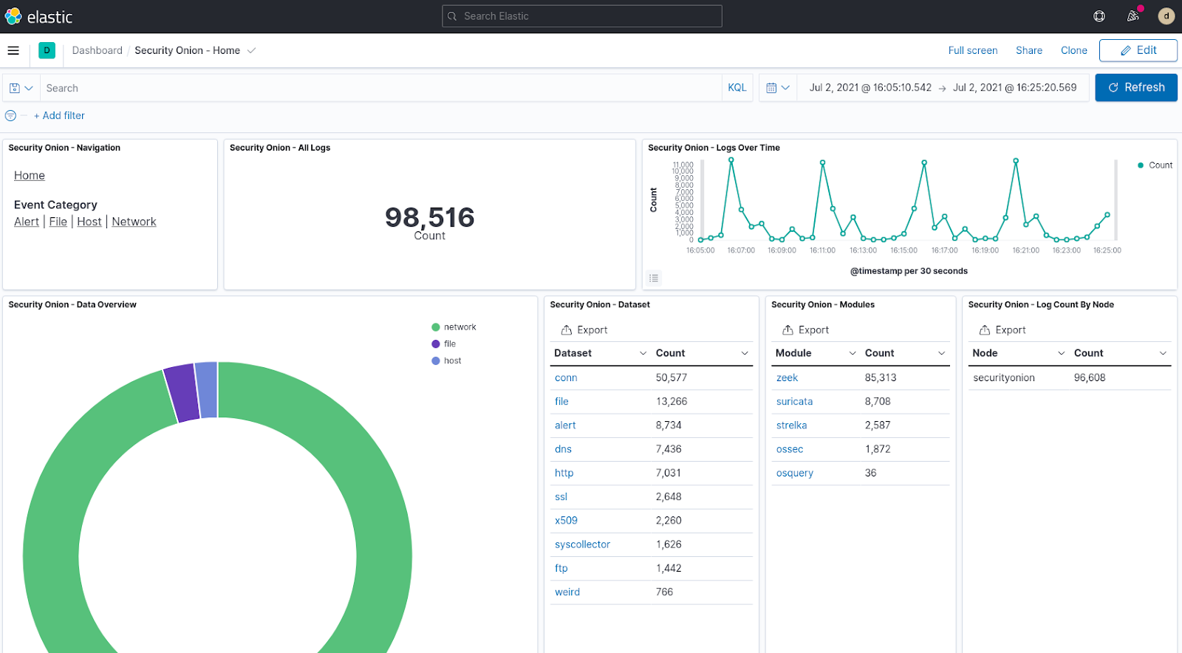Change the start date Jul 2 16:05:10
Screen dimensions: 1182x653
[x=870, y=88]
